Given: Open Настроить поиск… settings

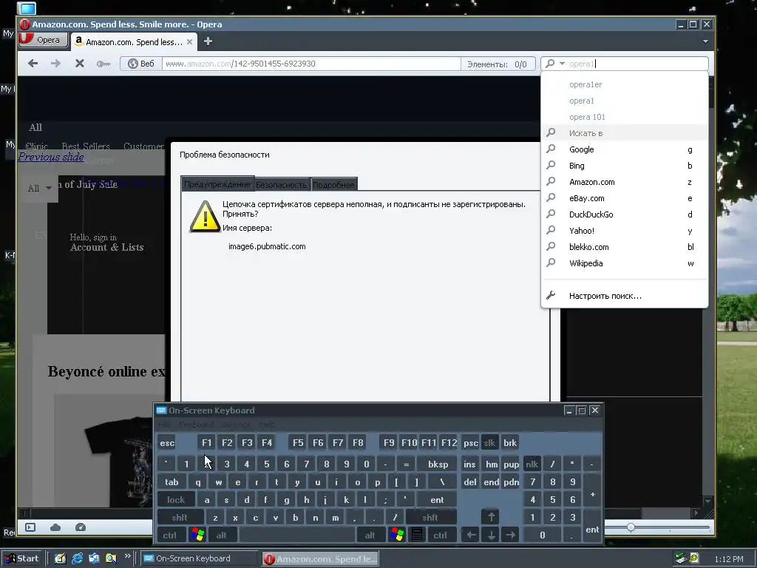Looking at the screenshot, I should tap(625, 296).
